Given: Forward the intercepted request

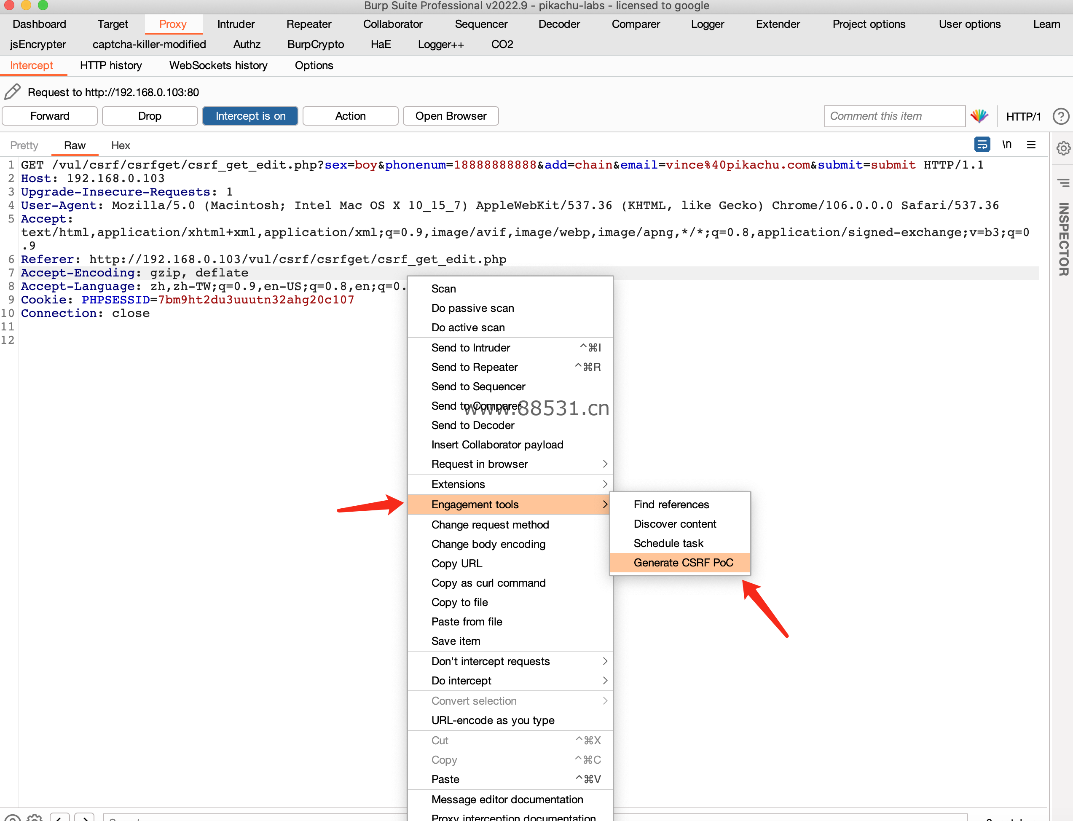Looking at the screenshot, I should 50,116.
